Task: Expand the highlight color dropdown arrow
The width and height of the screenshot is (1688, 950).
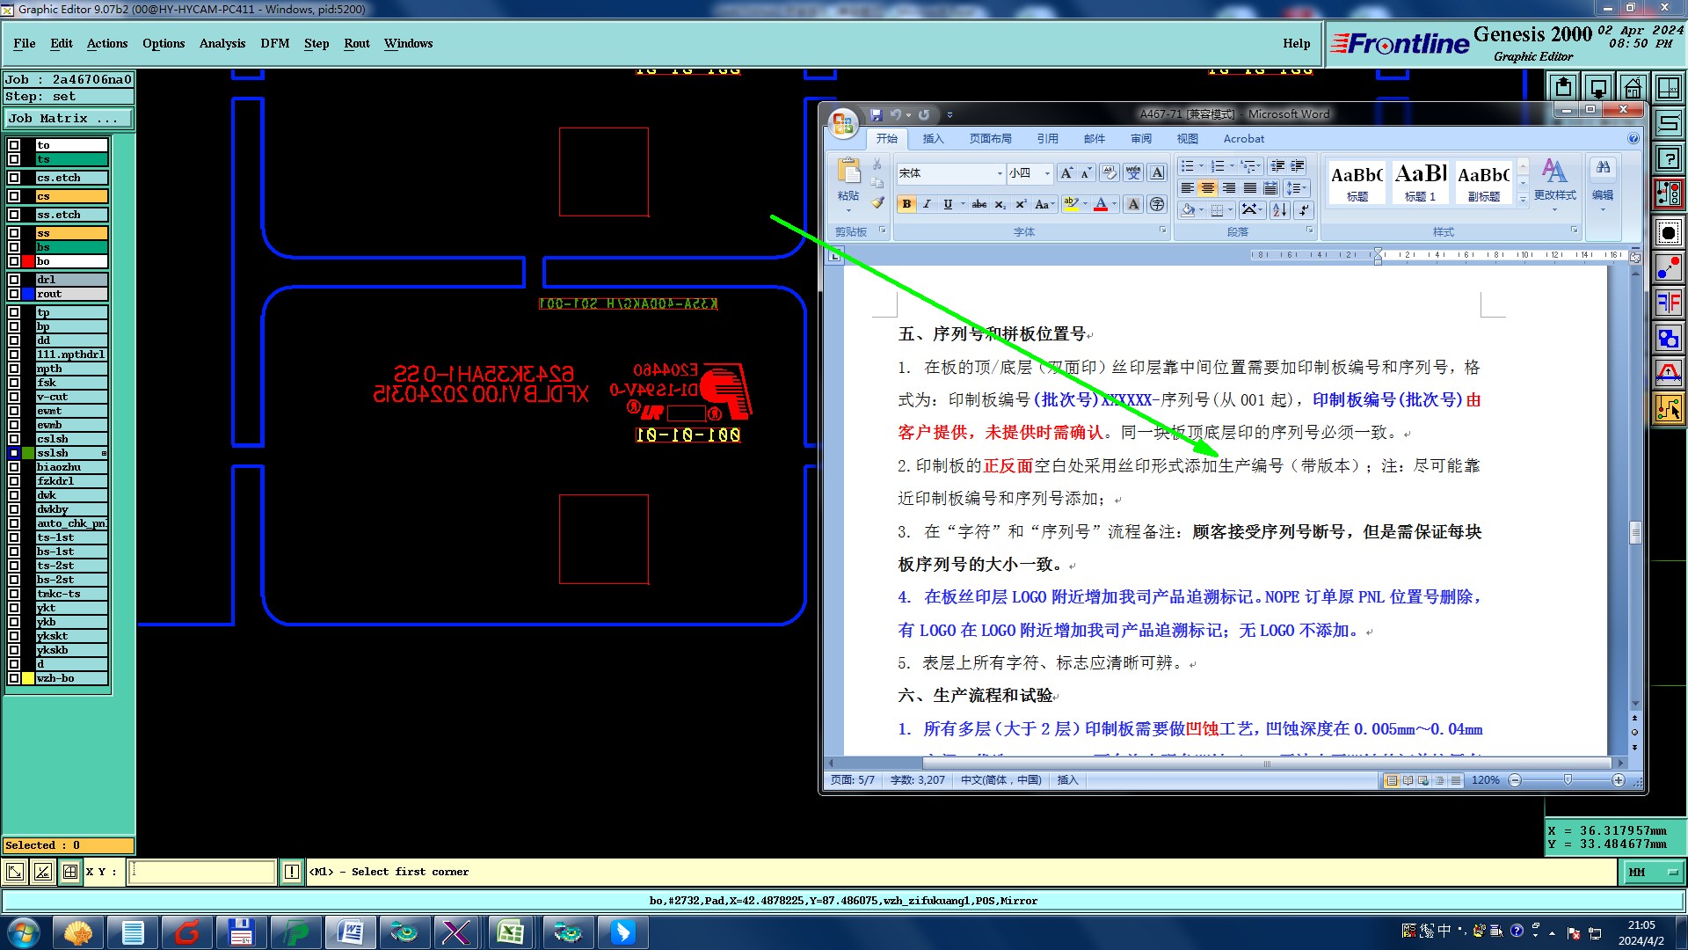Action: point(1085,204)
